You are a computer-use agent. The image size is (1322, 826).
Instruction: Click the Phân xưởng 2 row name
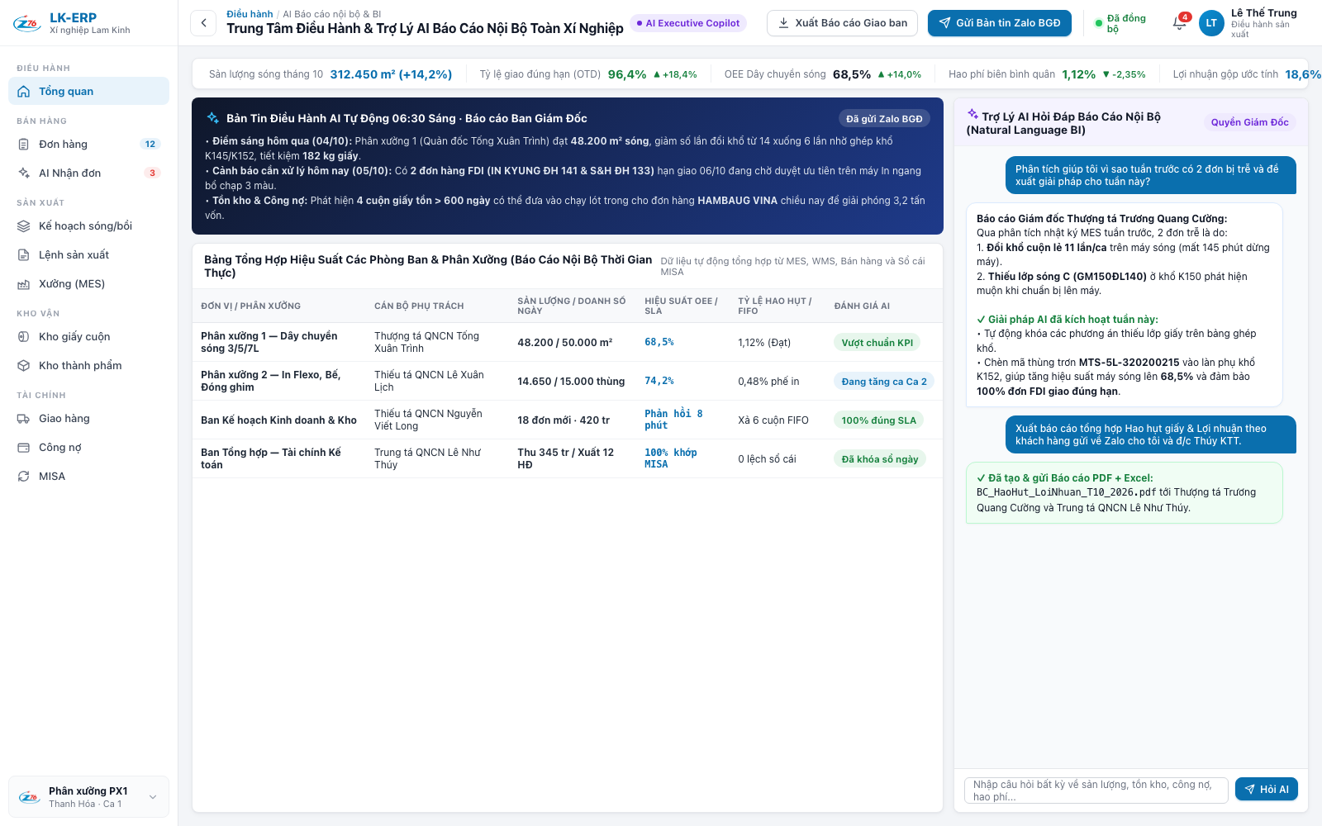click(x=271, y=382)
